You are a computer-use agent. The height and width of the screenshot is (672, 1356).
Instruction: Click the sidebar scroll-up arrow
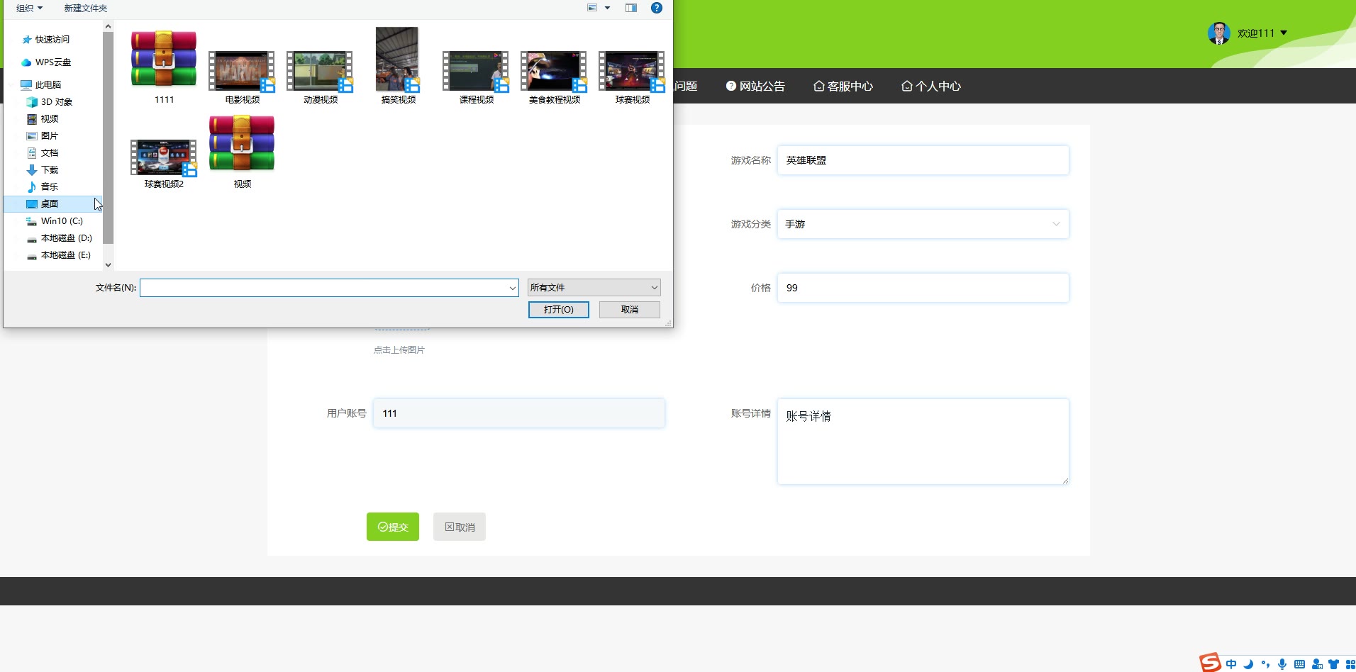(108, 26)
